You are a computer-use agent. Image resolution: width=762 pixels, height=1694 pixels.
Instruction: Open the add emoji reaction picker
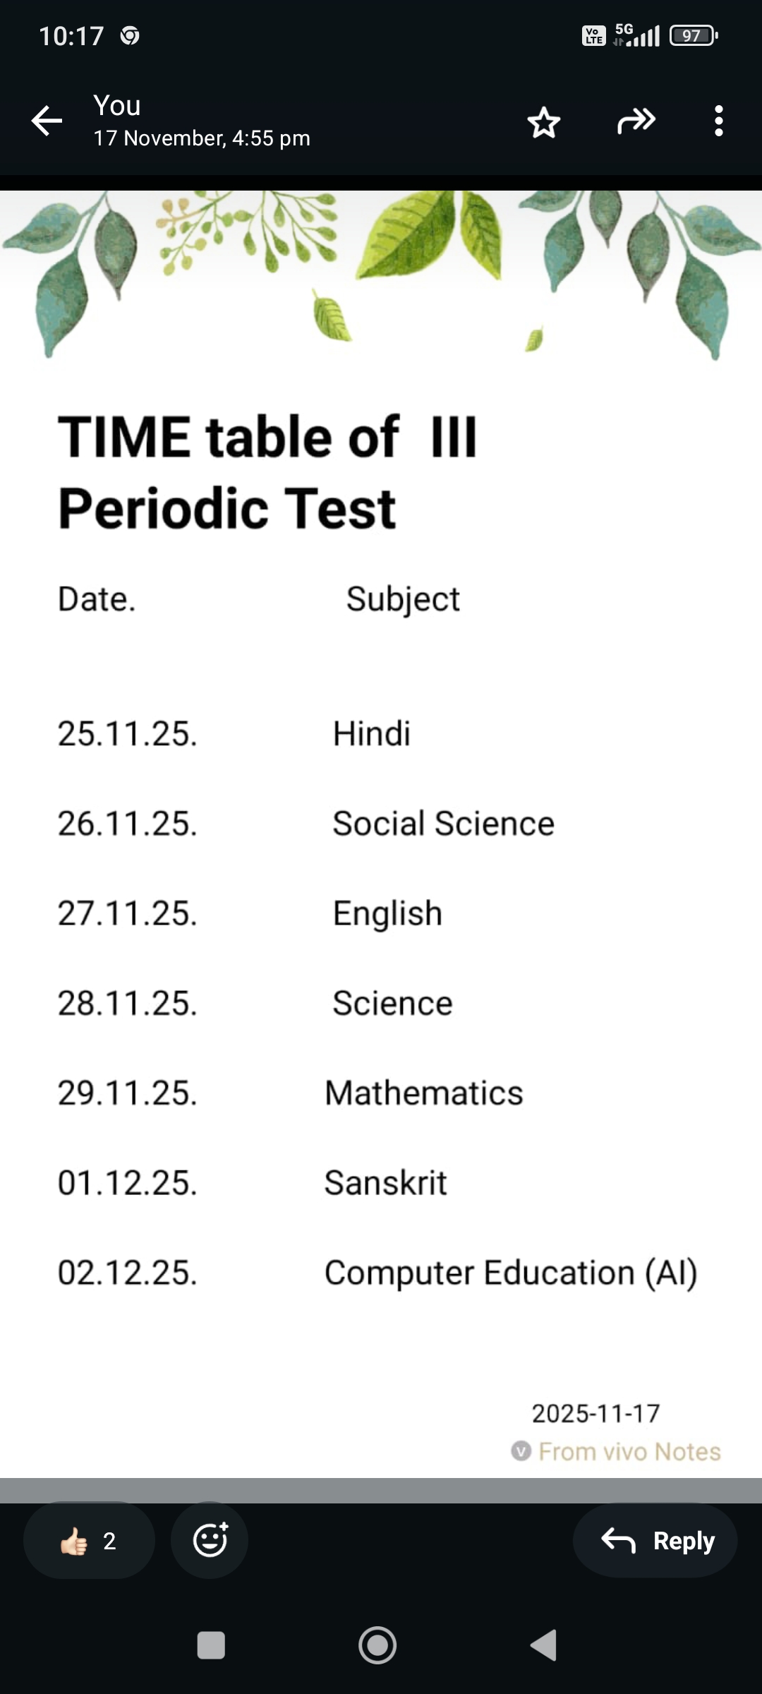210,1540
